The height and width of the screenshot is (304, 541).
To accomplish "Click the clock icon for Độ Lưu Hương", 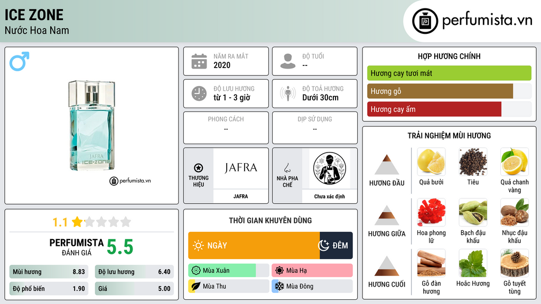I will (199, 93).
